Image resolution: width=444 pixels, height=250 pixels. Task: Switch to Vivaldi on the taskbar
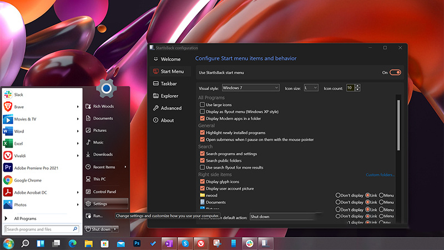(x=201, y=243)
